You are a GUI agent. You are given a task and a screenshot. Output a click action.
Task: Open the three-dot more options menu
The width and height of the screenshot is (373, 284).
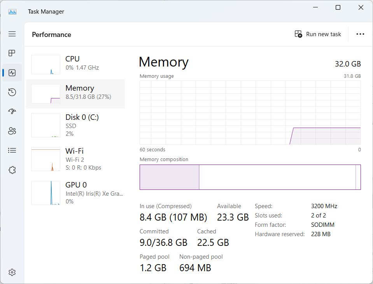360,34
